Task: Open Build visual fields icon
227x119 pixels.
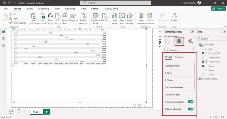Action: tap(167, 41)
